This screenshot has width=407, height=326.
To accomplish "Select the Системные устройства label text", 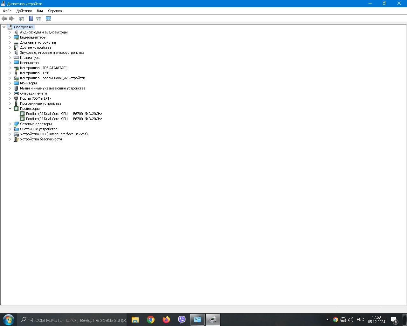I will pos(39,129).
